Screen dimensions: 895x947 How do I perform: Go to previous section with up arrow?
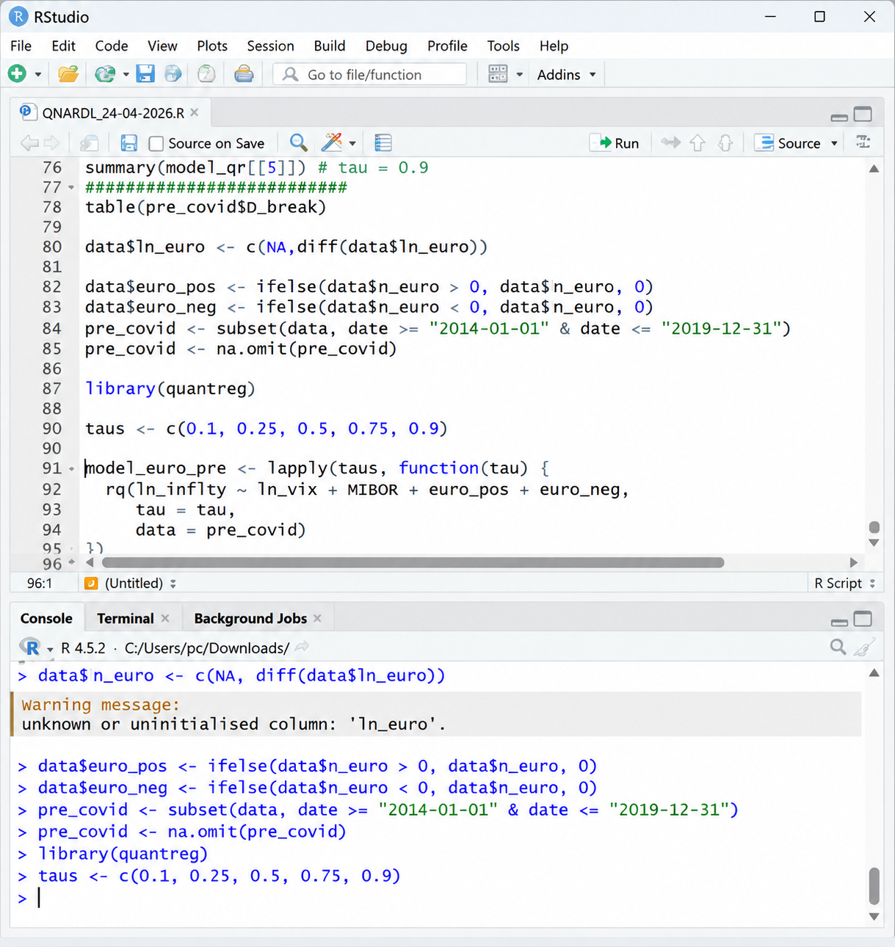[697, 143]
